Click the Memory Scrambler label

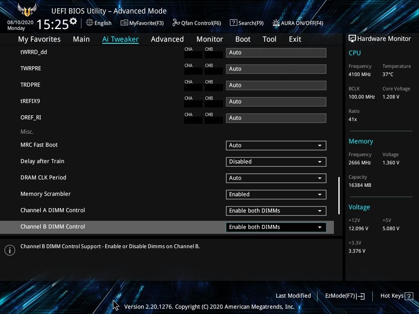click(45, 194)
